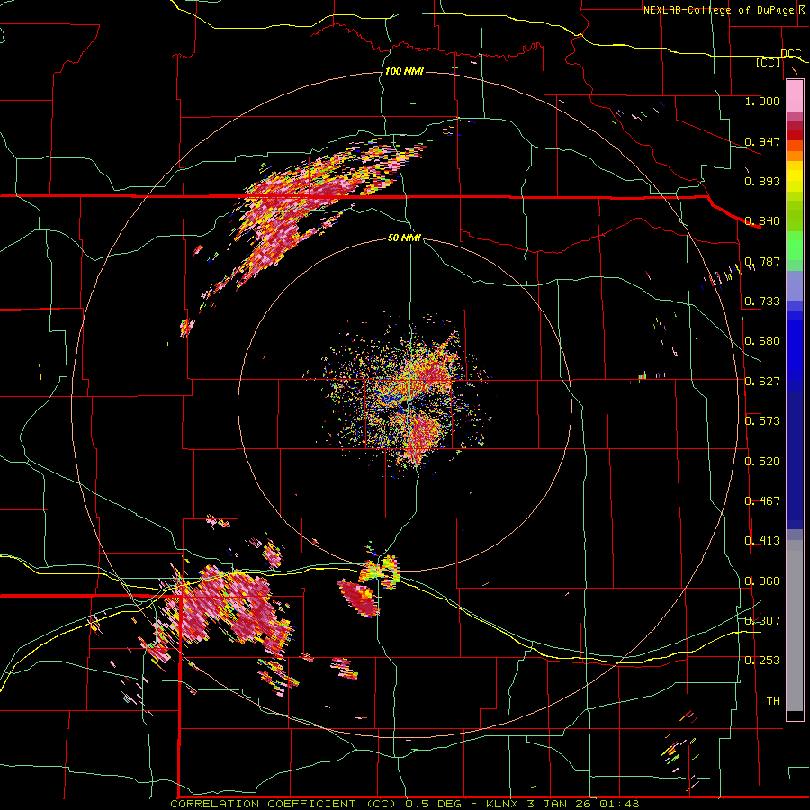Click the 0.573 legend value
The image size is (810, 810).
tap(762, 421)
